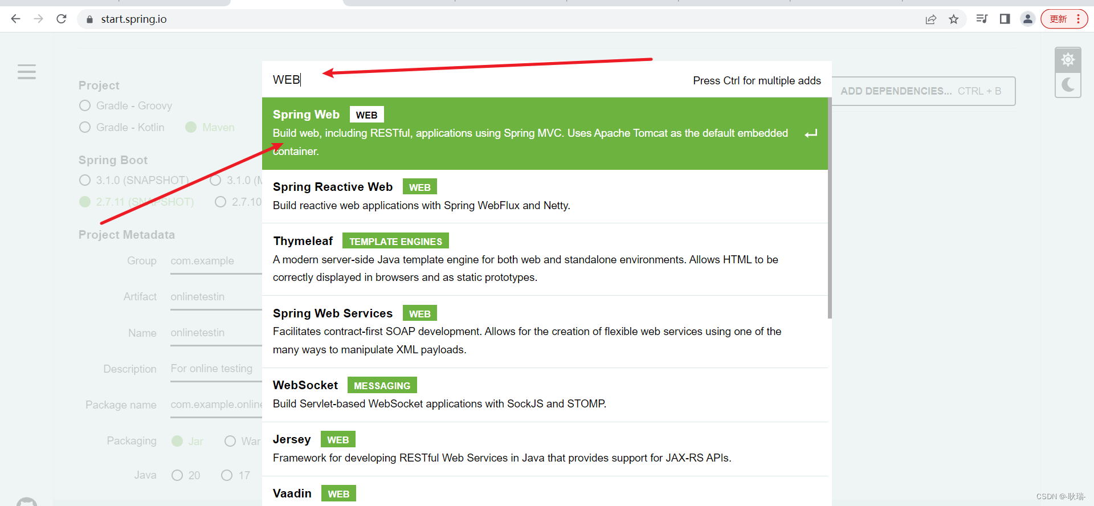1094x506 pixels.
Task: Select Java version 17
Action: coord(236,476)
